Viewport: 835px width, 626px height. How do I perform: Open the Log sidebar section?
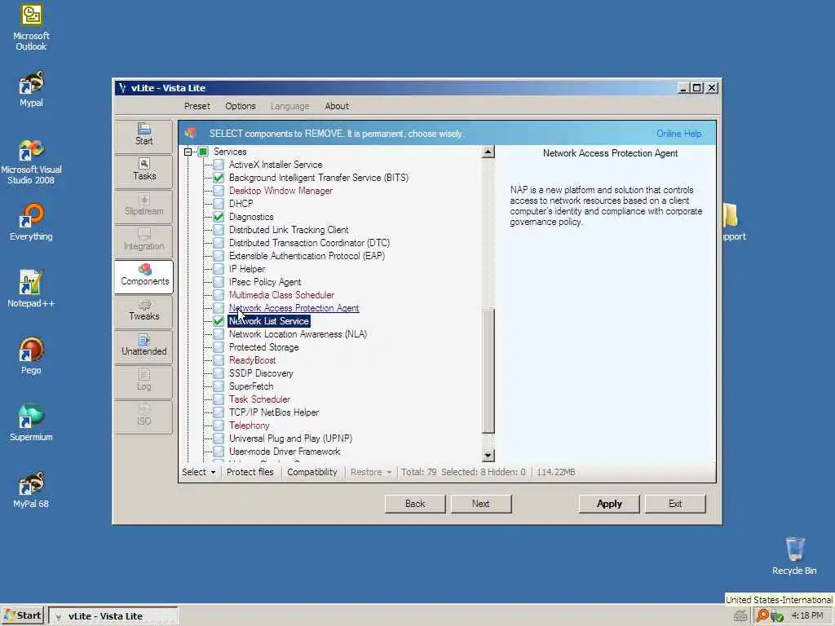click(x=144, y=381)
